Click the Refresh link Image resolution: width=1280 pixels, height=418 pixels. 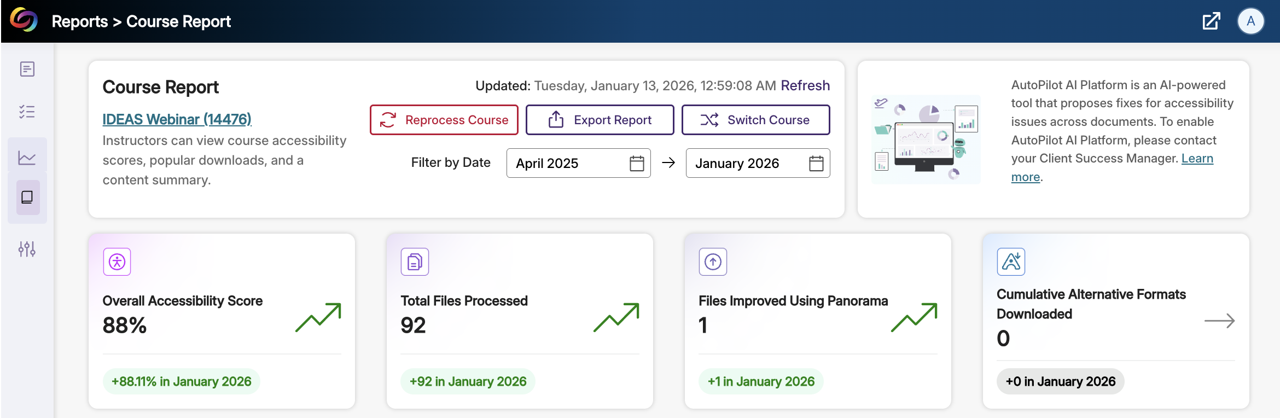(805, 85)
